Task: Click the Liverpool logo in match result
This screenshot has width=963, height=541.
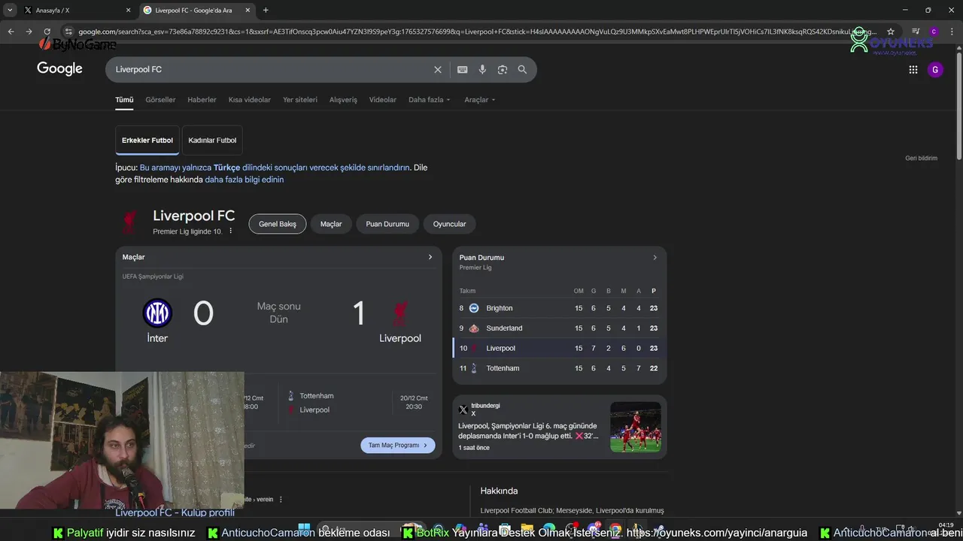Action: tap(399, 314)
